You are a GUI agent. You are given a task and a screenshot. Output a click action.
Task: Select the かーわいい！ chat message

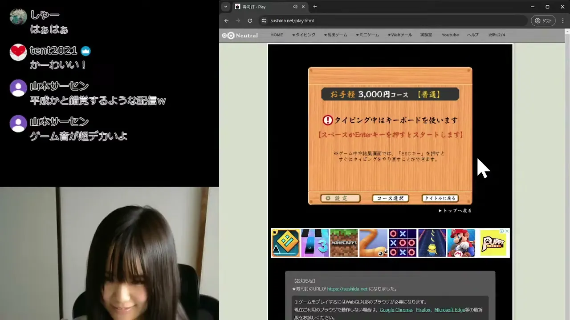point(58,65)
